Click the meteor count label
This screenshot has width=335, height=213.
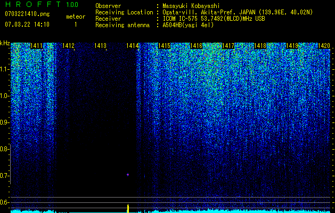pos(76,17)
